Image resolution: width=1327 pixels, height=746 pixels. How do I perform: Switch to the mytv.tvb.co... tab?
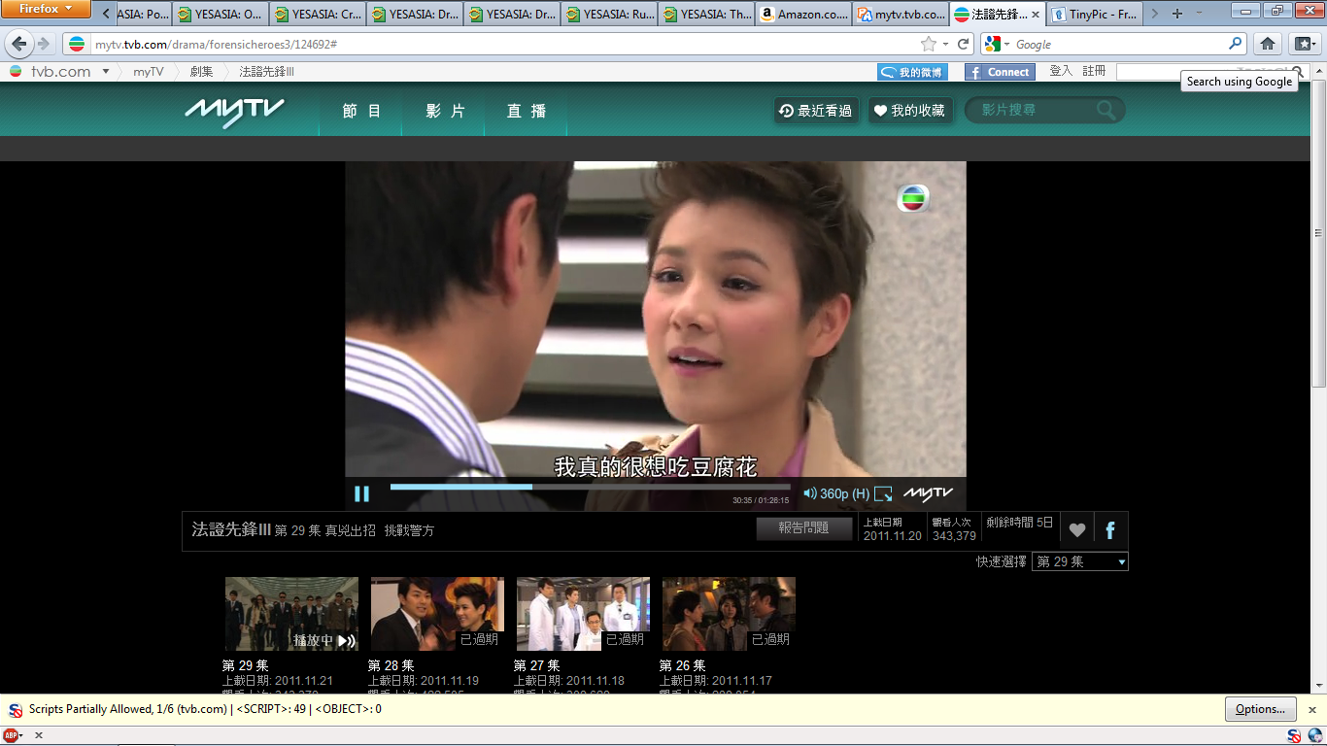tap(902, 15)
